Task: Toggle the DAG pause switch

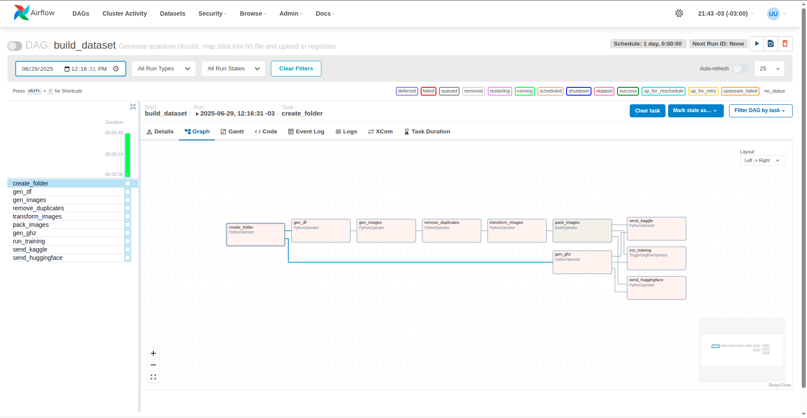Action: (x=15, y=46)
